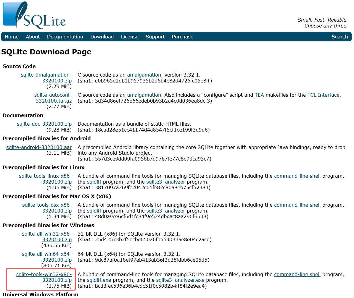The width and height of the screenshot is (354, 298).
Task: Click the 'Small. Fast. Reliable.' tagline
Action: [323, 20]
